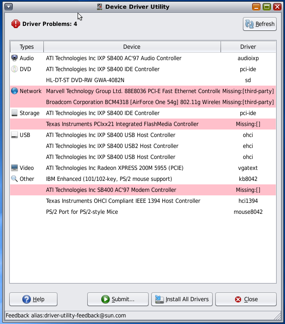Select SB400 USB2 Host Controller row
The width and height of the screenshot is (285, 324).
tap(143, 146)
